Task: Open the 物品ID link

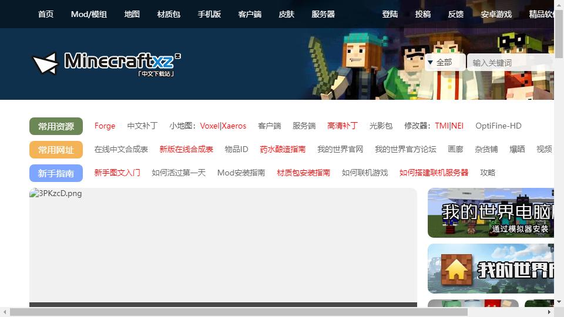Action: 236,149
